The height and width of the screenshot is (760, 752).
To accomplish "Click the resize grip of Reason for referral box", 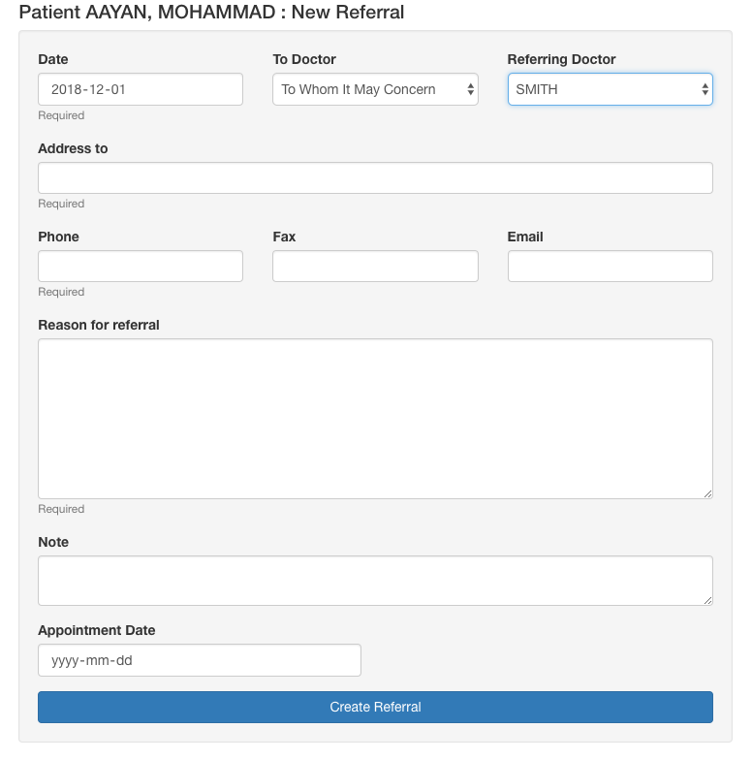I will [x=707, y=493].
